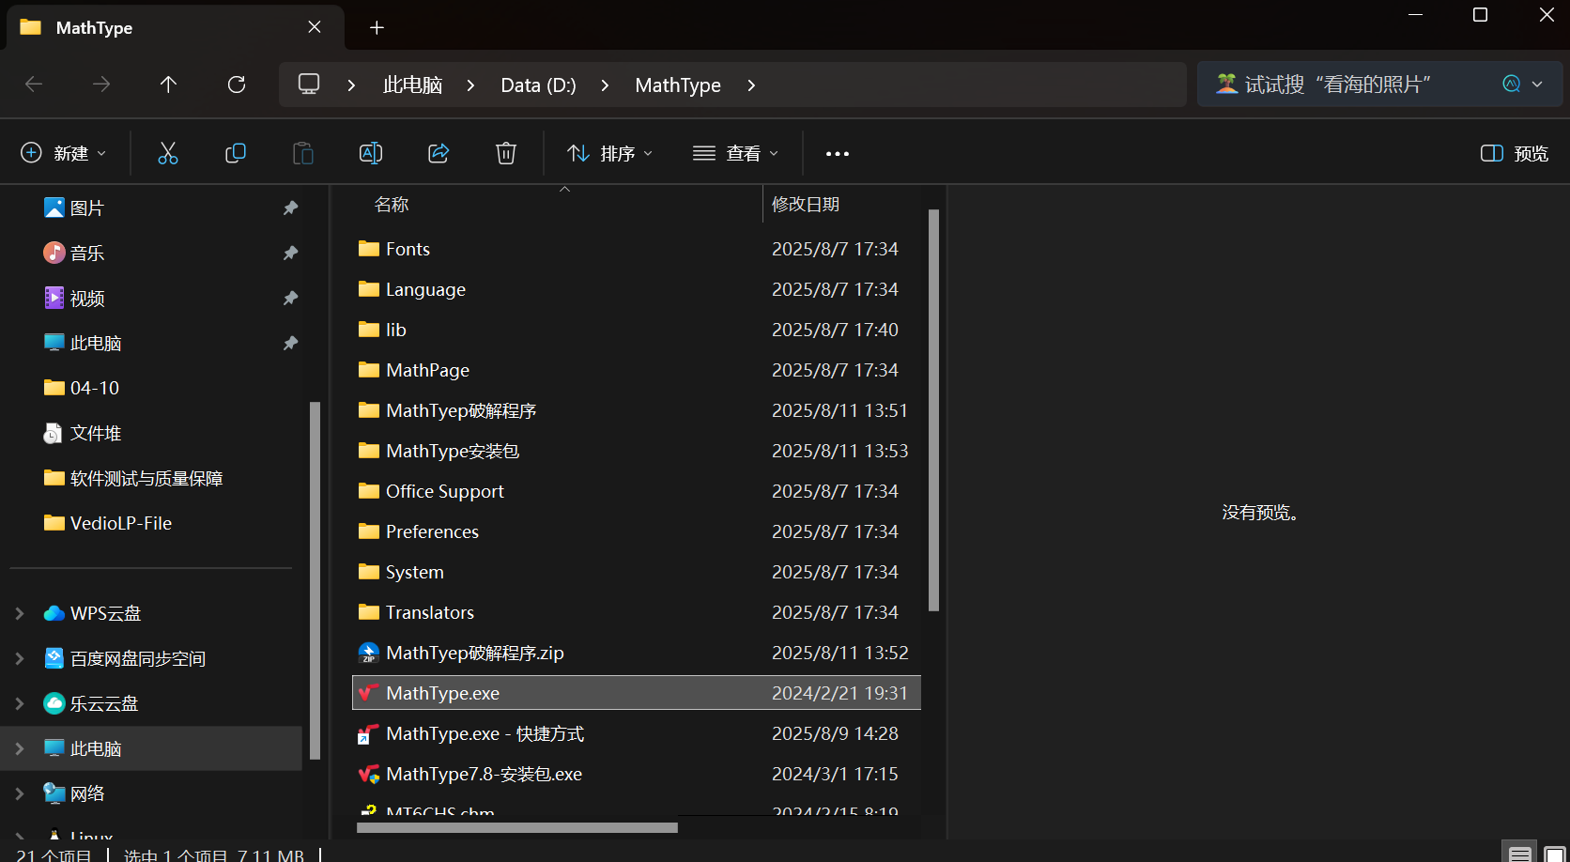Expand the 网络 tree node
The height and width of the screenshot is (862, 1570).
20,793
